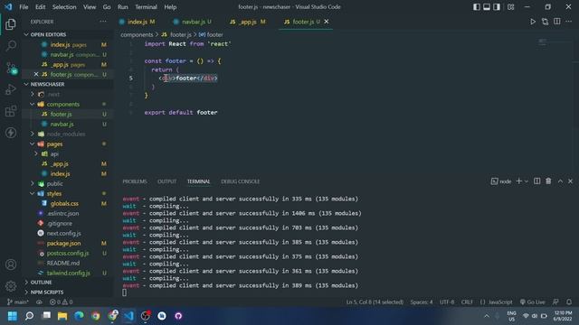Change JavaScript language mode

coord(500,302)
